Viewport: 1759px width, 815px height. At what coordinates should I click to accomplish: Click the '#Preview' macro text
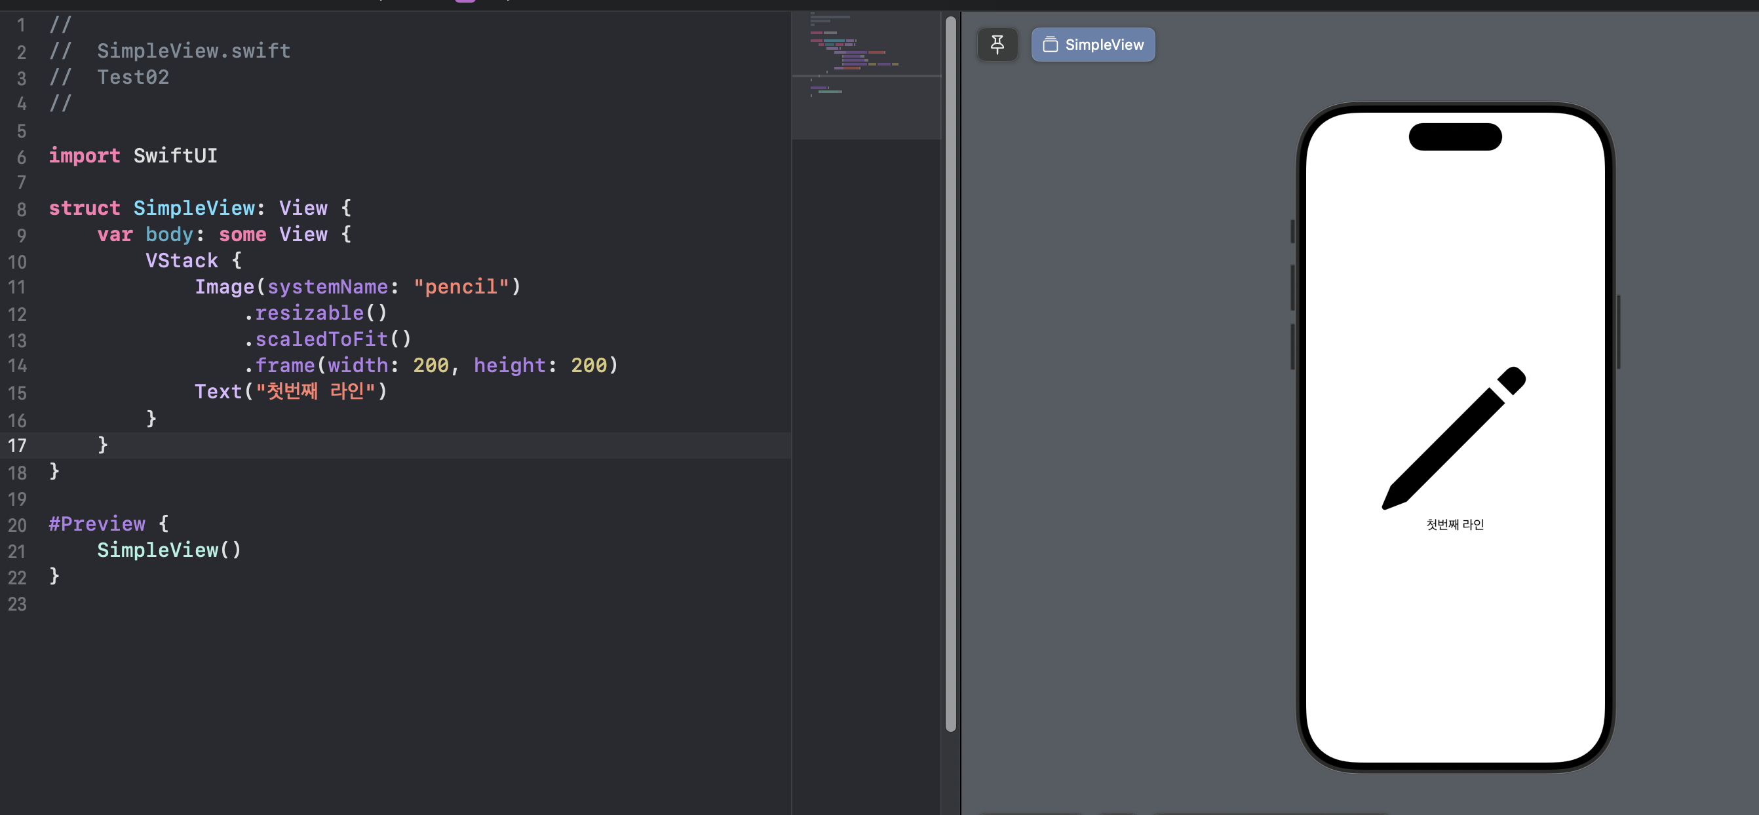97,523
